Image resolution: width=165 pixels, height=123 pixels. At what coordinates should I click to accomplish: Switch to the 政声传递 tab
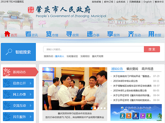coord(148,69)
